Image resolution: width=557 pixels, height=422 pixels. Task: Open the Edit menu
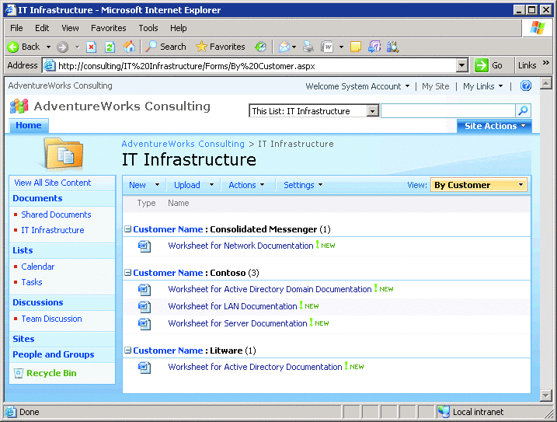[42, 28]
